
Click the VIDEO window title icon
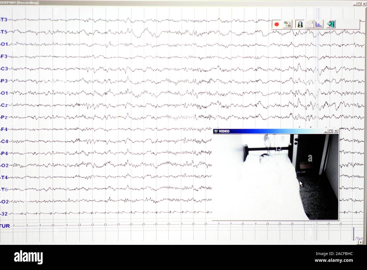[216, 131]
